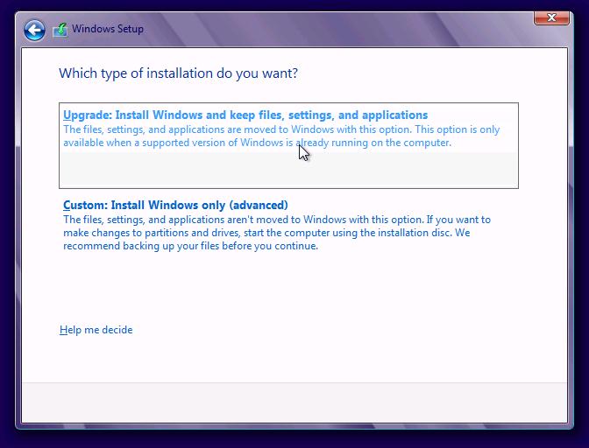The width and height of the screenshot is (589, 448).
Task: Choose Custom: Install Windows only (advanced)
Action: [175, 206]
